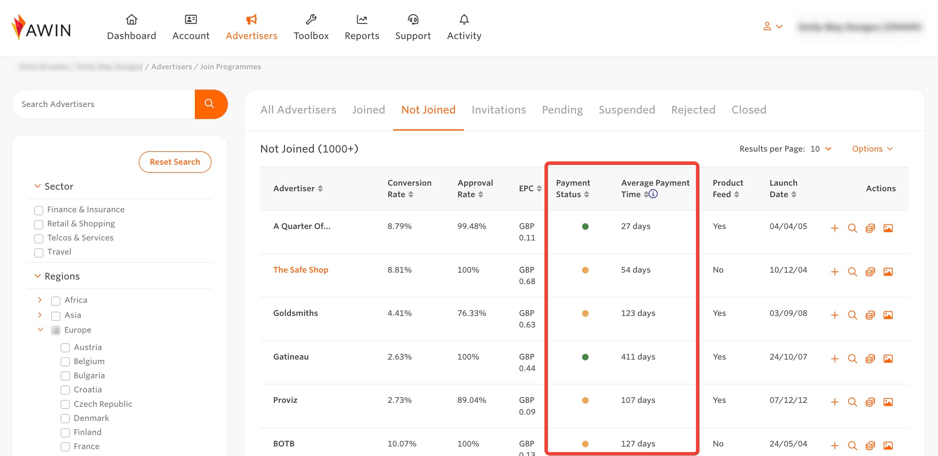Click green payment status dot for A Quarter Of...
Image resolution: width=938 pixels, height=456 pixels.
(x=585, y=227)
